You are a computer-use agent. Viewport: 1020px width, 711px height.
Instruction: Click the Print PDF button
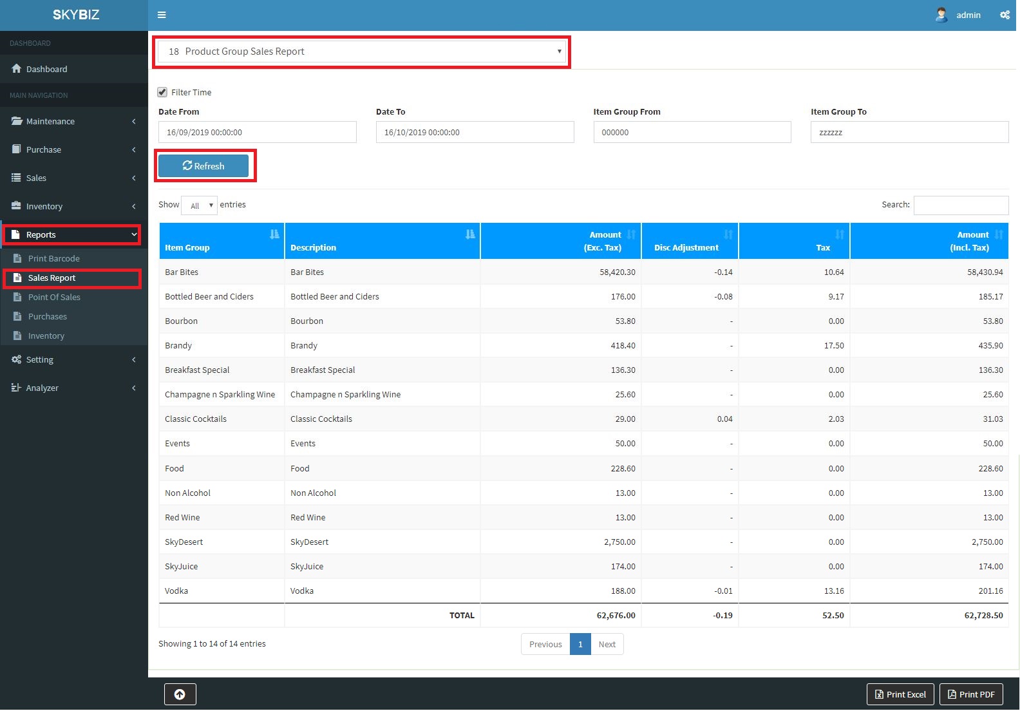pos(971,694)
